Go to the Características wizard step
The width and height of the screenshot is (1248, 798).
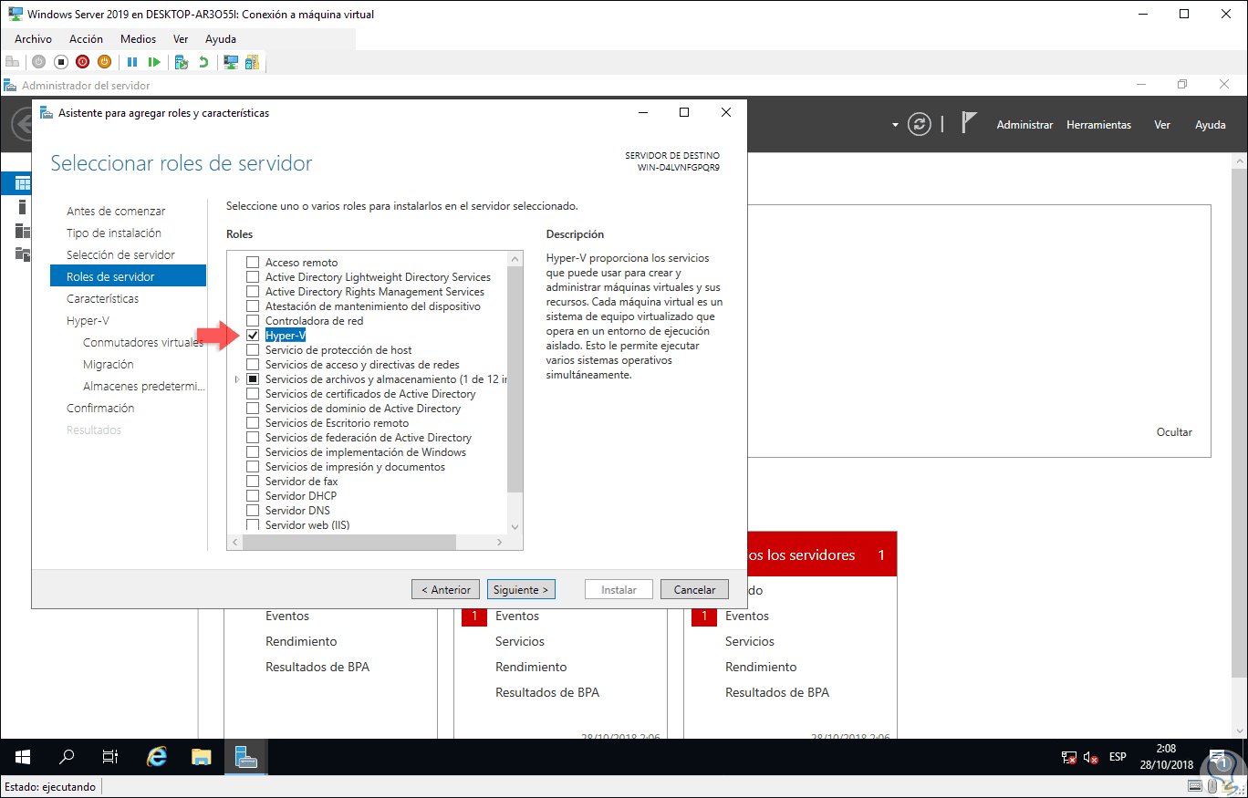point(103,298)
